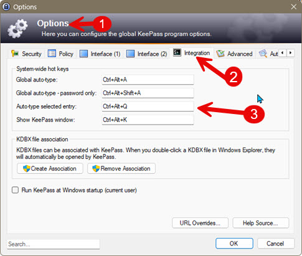Open the URL Overrides dialog

pos(200,223)
